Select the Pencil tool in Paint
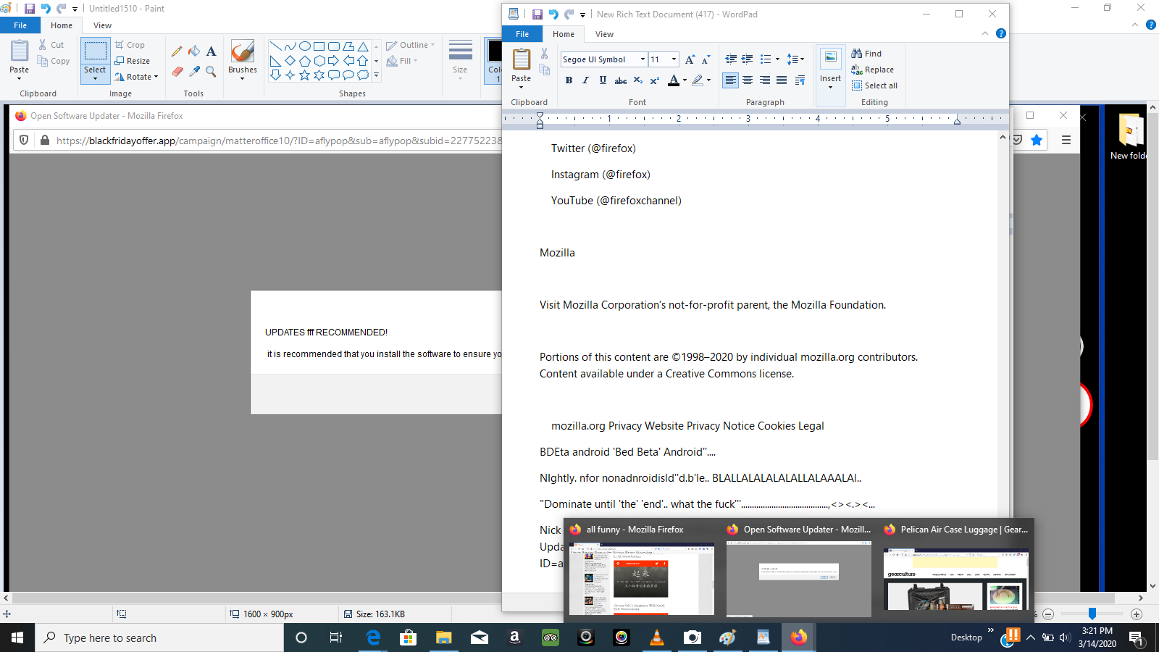 (x=177, y=51)
